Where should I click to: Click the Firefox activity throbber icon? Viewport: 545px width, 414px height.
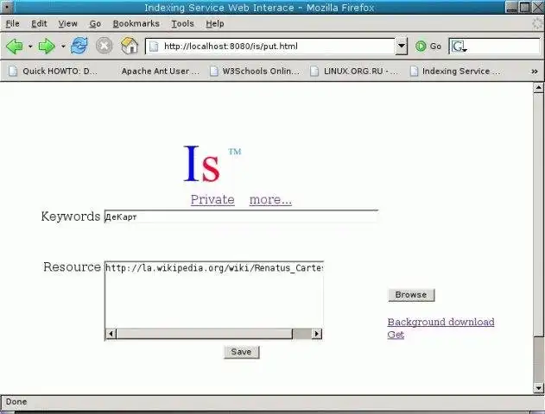coord(537,23)
